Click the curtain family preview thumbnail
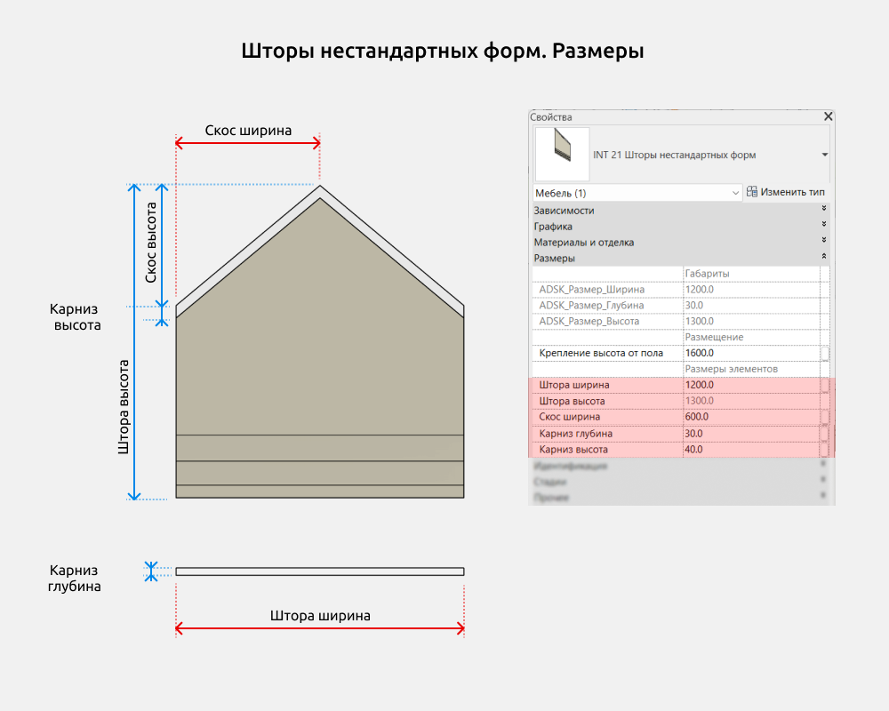This screenshot has height=711, width=889. point(562,154)
